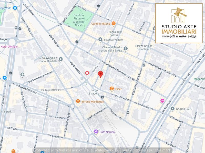Click the Estetica Venere map marker
This screenshot has height=153, width=205.
click(x=100, y=39)
